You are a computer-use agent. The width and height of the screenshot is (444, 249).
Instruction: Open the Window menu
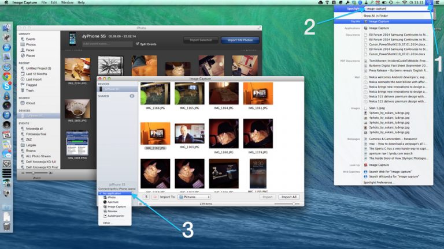67,2
